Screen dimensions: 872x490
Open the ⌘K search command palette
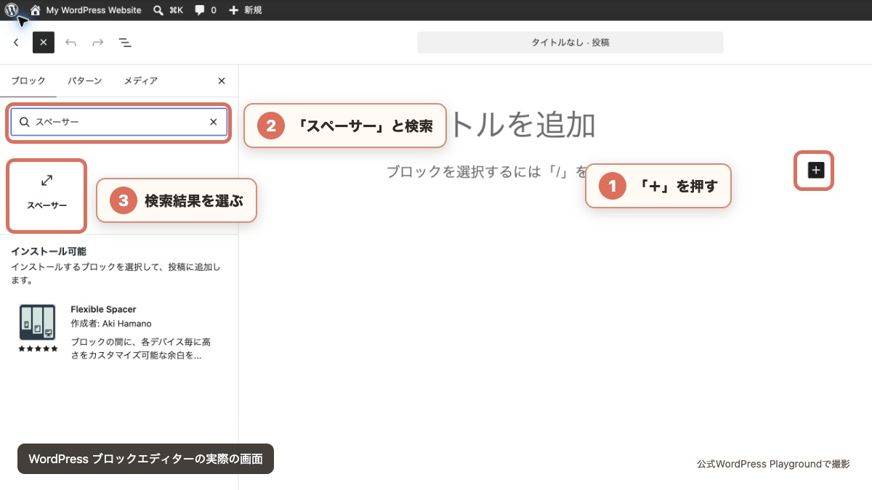[168, 10]
